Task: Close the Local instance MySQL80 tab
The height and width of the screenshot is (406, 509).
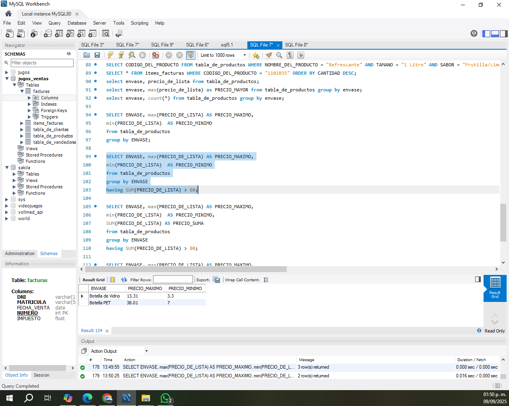Action: click(77, 14)
